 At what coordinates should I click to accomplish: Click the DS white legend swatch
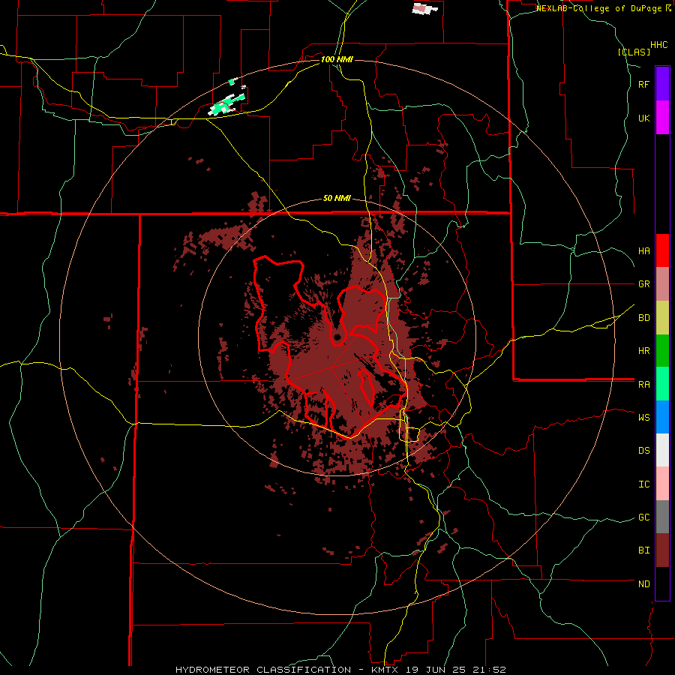pos(662,450)
